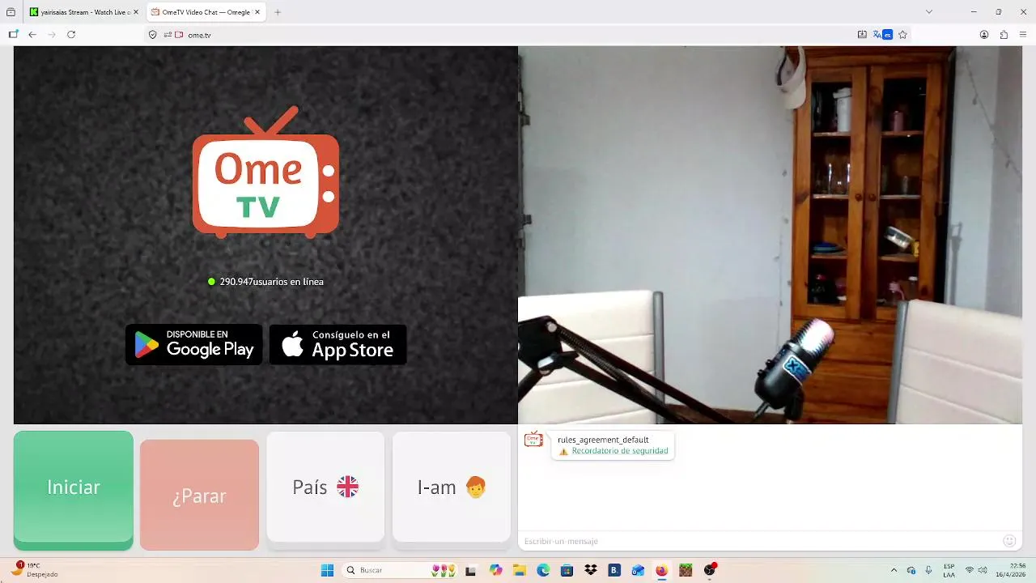
Task: Click the microphone tray icon
Action: pyautogui.click(x=928, y=570)
